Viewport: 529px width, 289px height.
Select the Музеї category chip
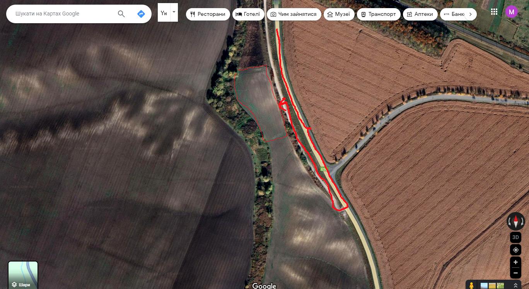339,14
